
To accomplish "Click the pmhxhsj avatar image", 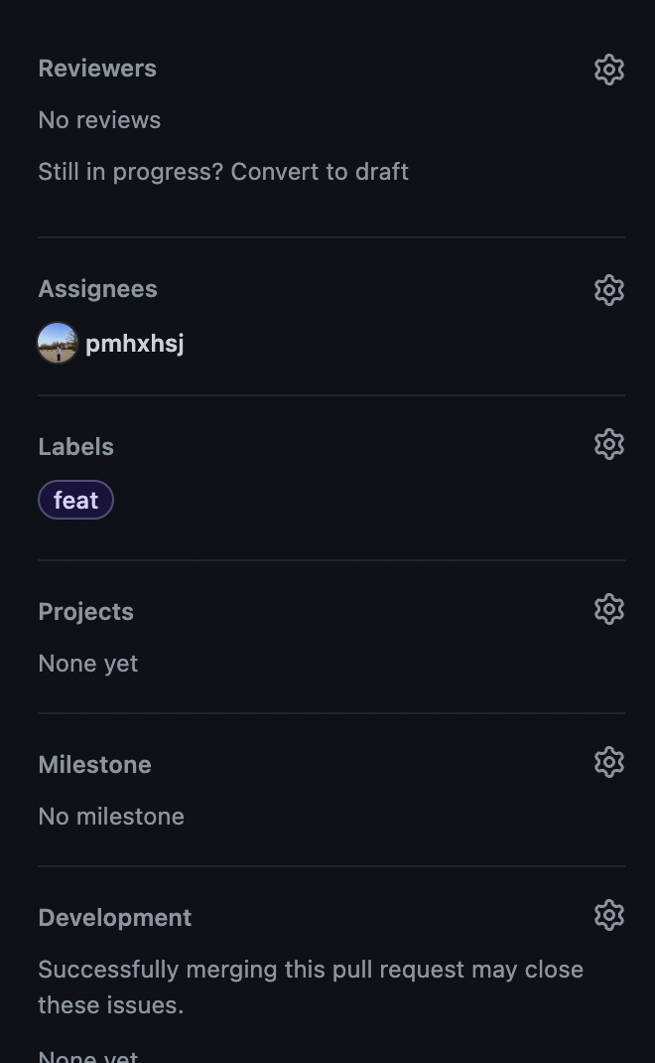I will [x=58, y=343].
